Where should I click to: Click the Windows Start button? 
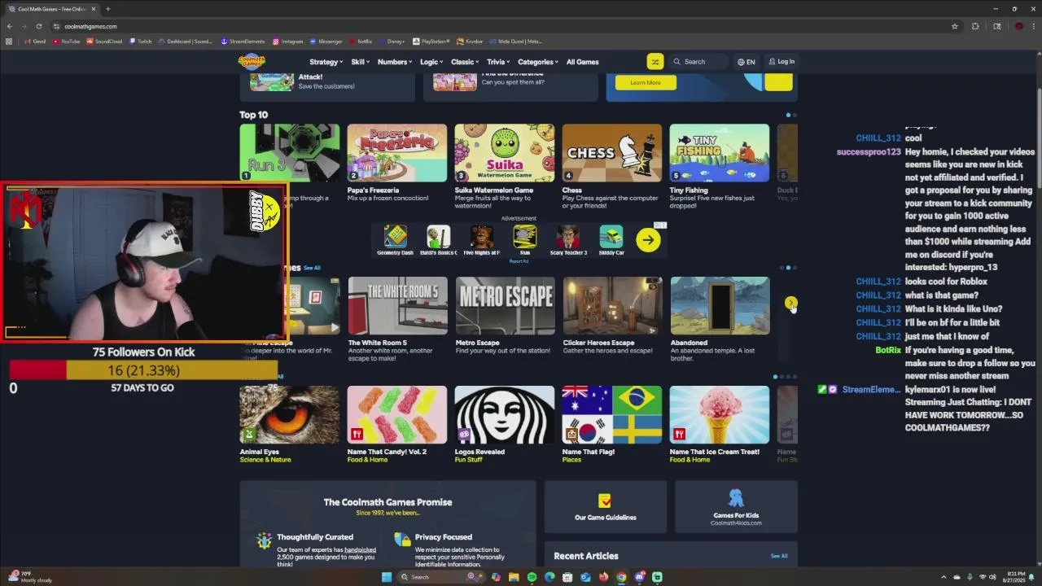[x=386, y=577]
